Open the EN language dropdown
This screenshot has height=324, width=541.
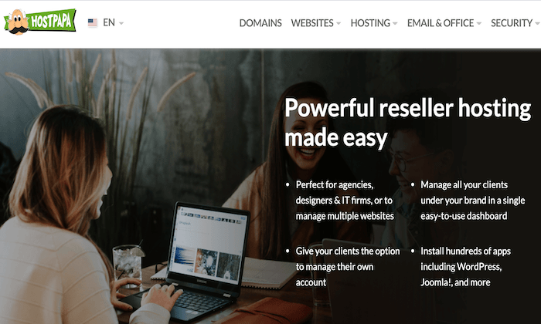(x=109, y=22)
